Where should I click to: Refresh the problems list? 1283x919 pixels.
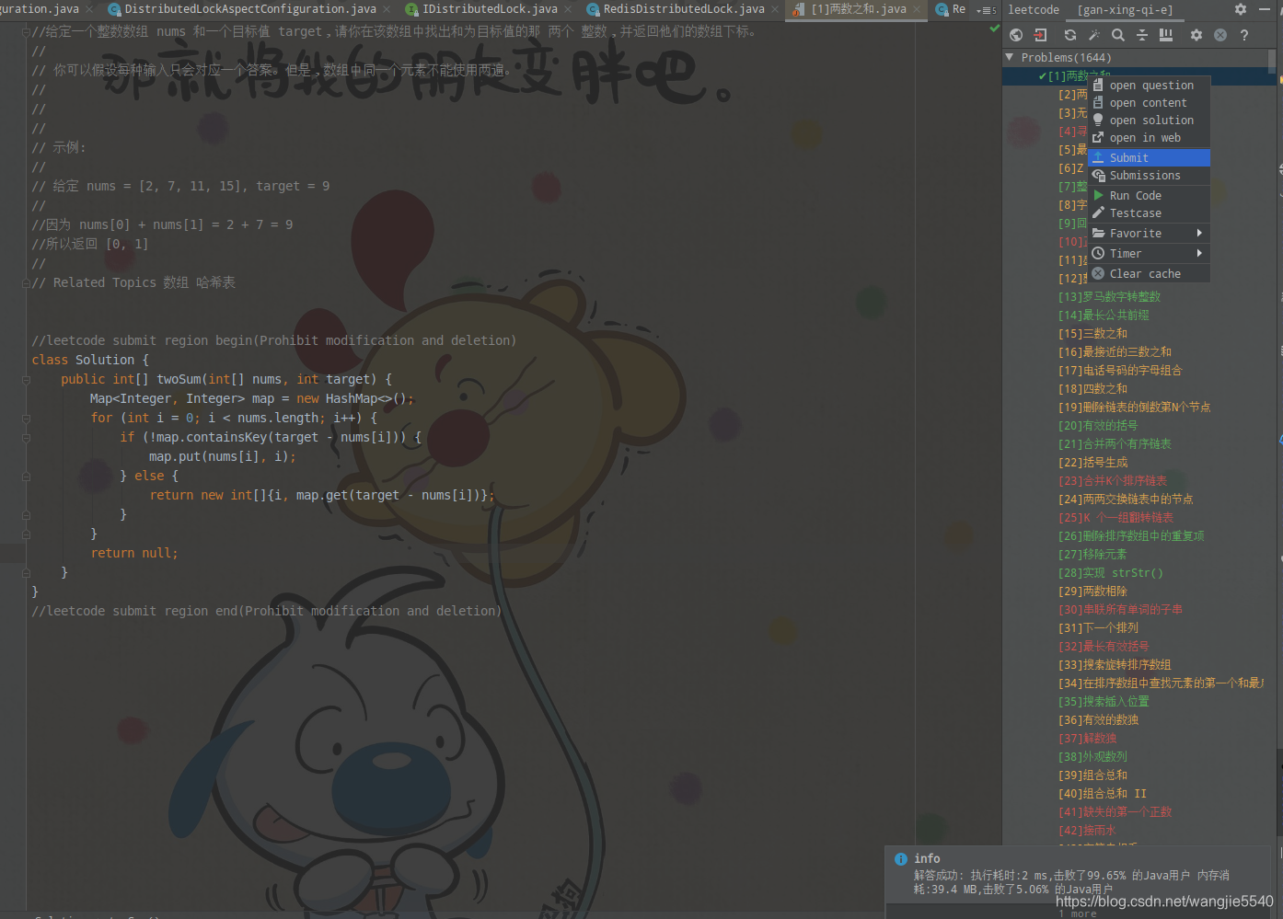1070,35
